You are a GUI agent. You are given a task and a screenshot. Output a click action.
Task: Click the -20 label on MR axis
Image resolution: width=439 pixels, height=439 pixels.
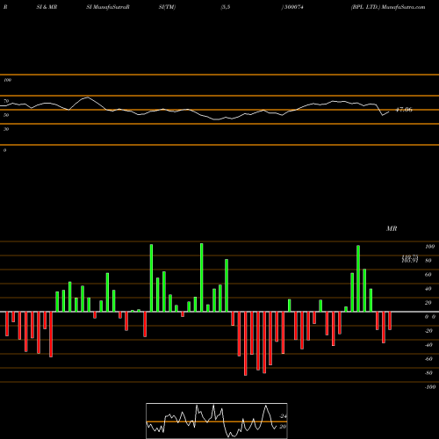pos(428,331)
